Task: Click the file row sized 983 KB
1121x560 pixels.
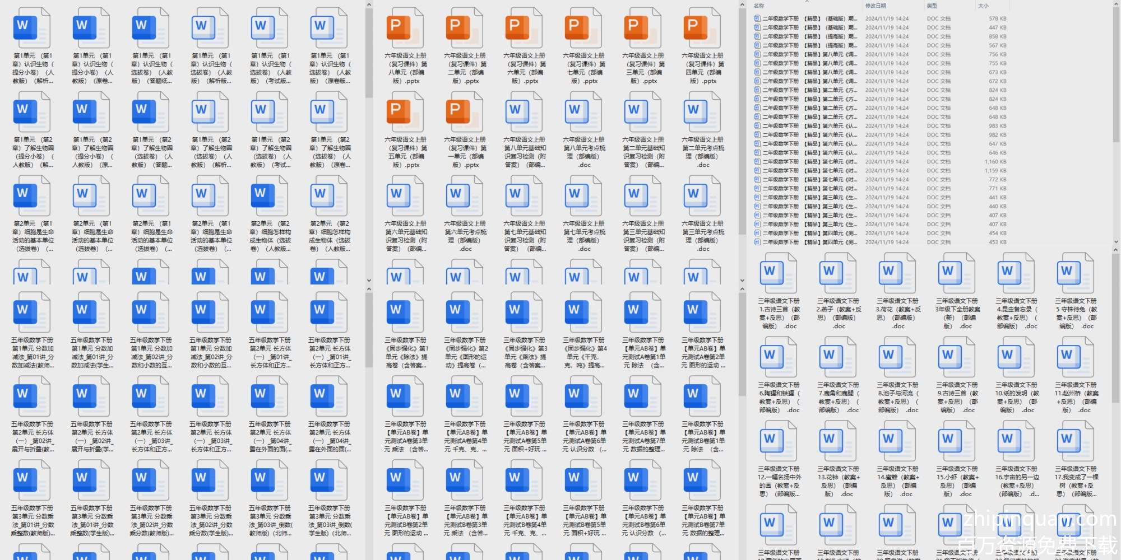Action: (880, 126)
